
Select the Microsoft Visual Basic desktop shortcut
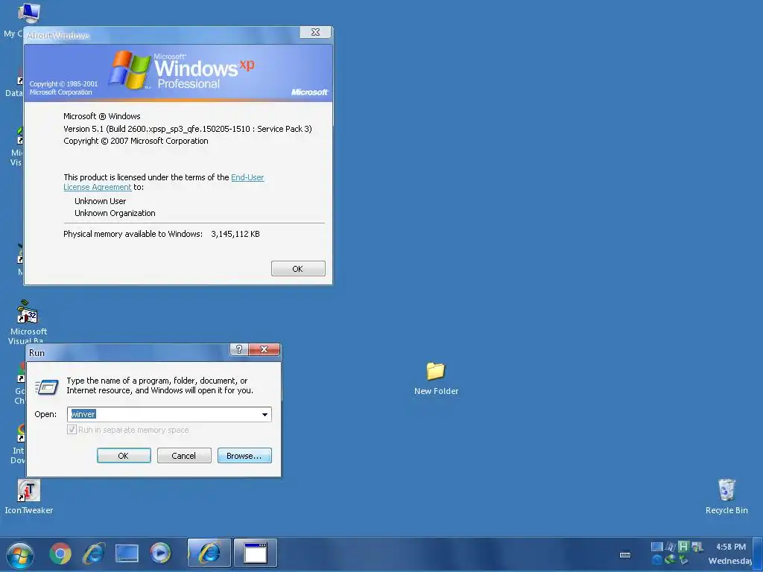(x=28, y=322)
